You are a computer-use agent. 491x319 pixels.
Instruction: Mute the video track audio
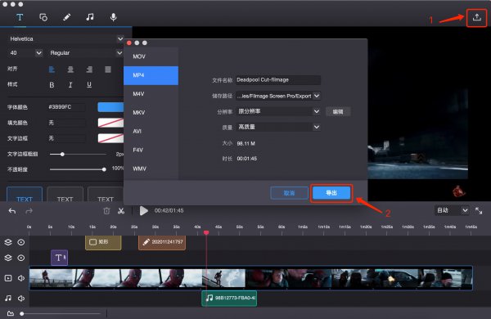21,278
